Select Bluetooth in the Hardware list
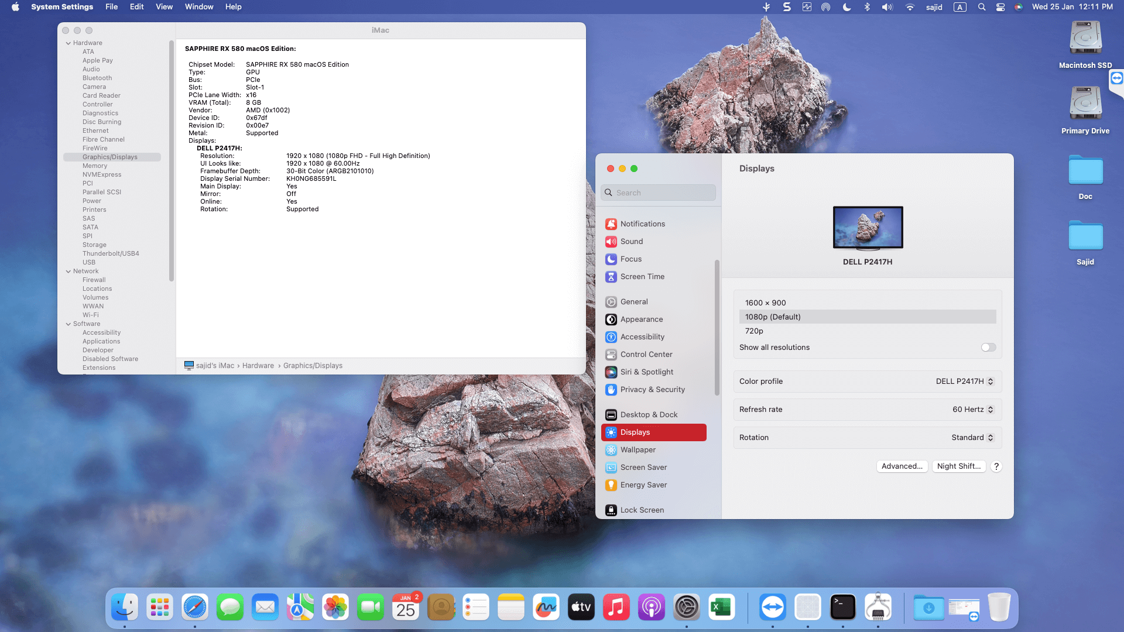Screen dimensions: 1124x632 pyautogui.click(x=97, y=78)
